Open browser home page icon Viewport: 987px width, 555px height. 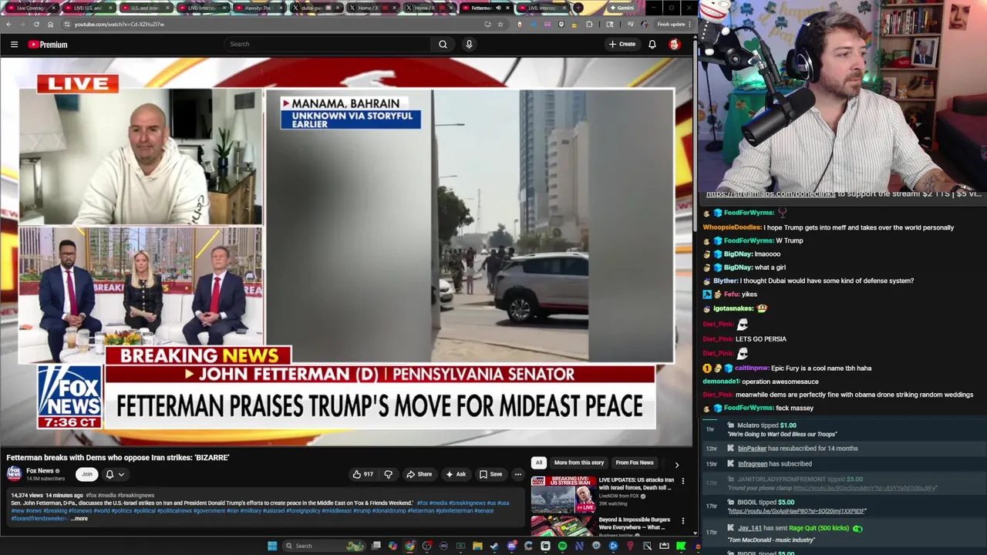click(x=50, y=24)
